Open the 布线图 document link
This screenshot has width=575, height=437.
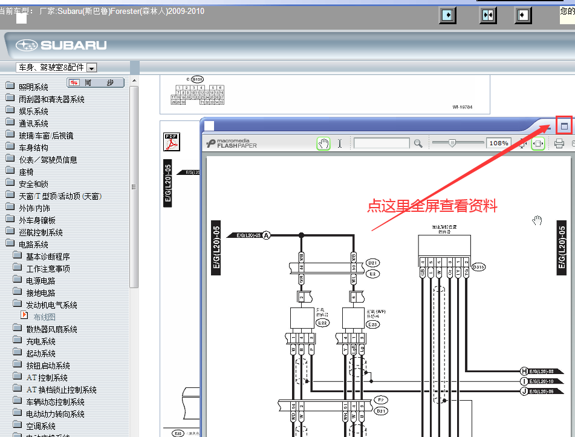tap(44, 317)
